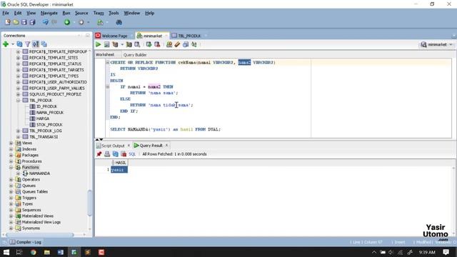Open dropdown arrow beside New Connection plus
The image size is (457, 257).
[13, 44]
